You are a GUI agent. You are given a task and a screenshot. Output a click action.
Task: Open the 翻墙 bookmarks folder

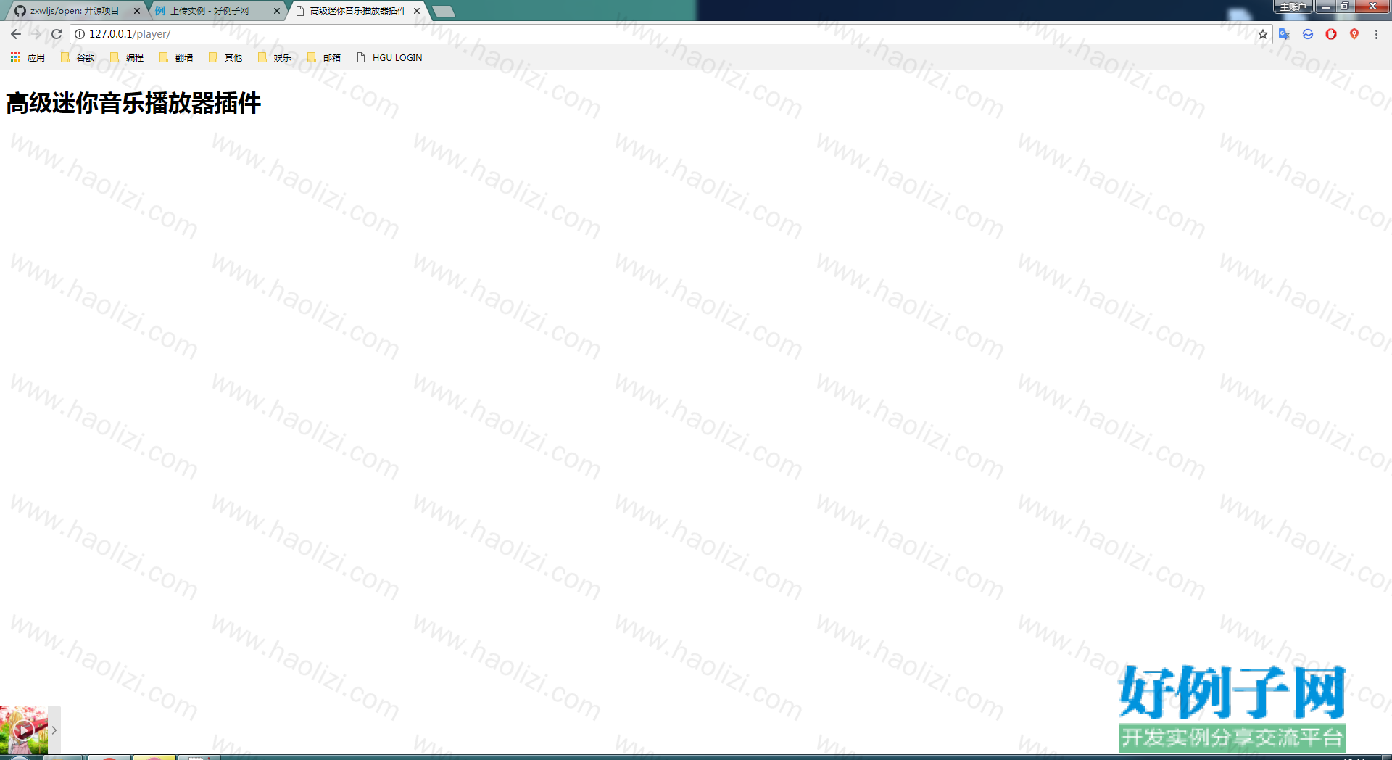click(x=176, y=57)
